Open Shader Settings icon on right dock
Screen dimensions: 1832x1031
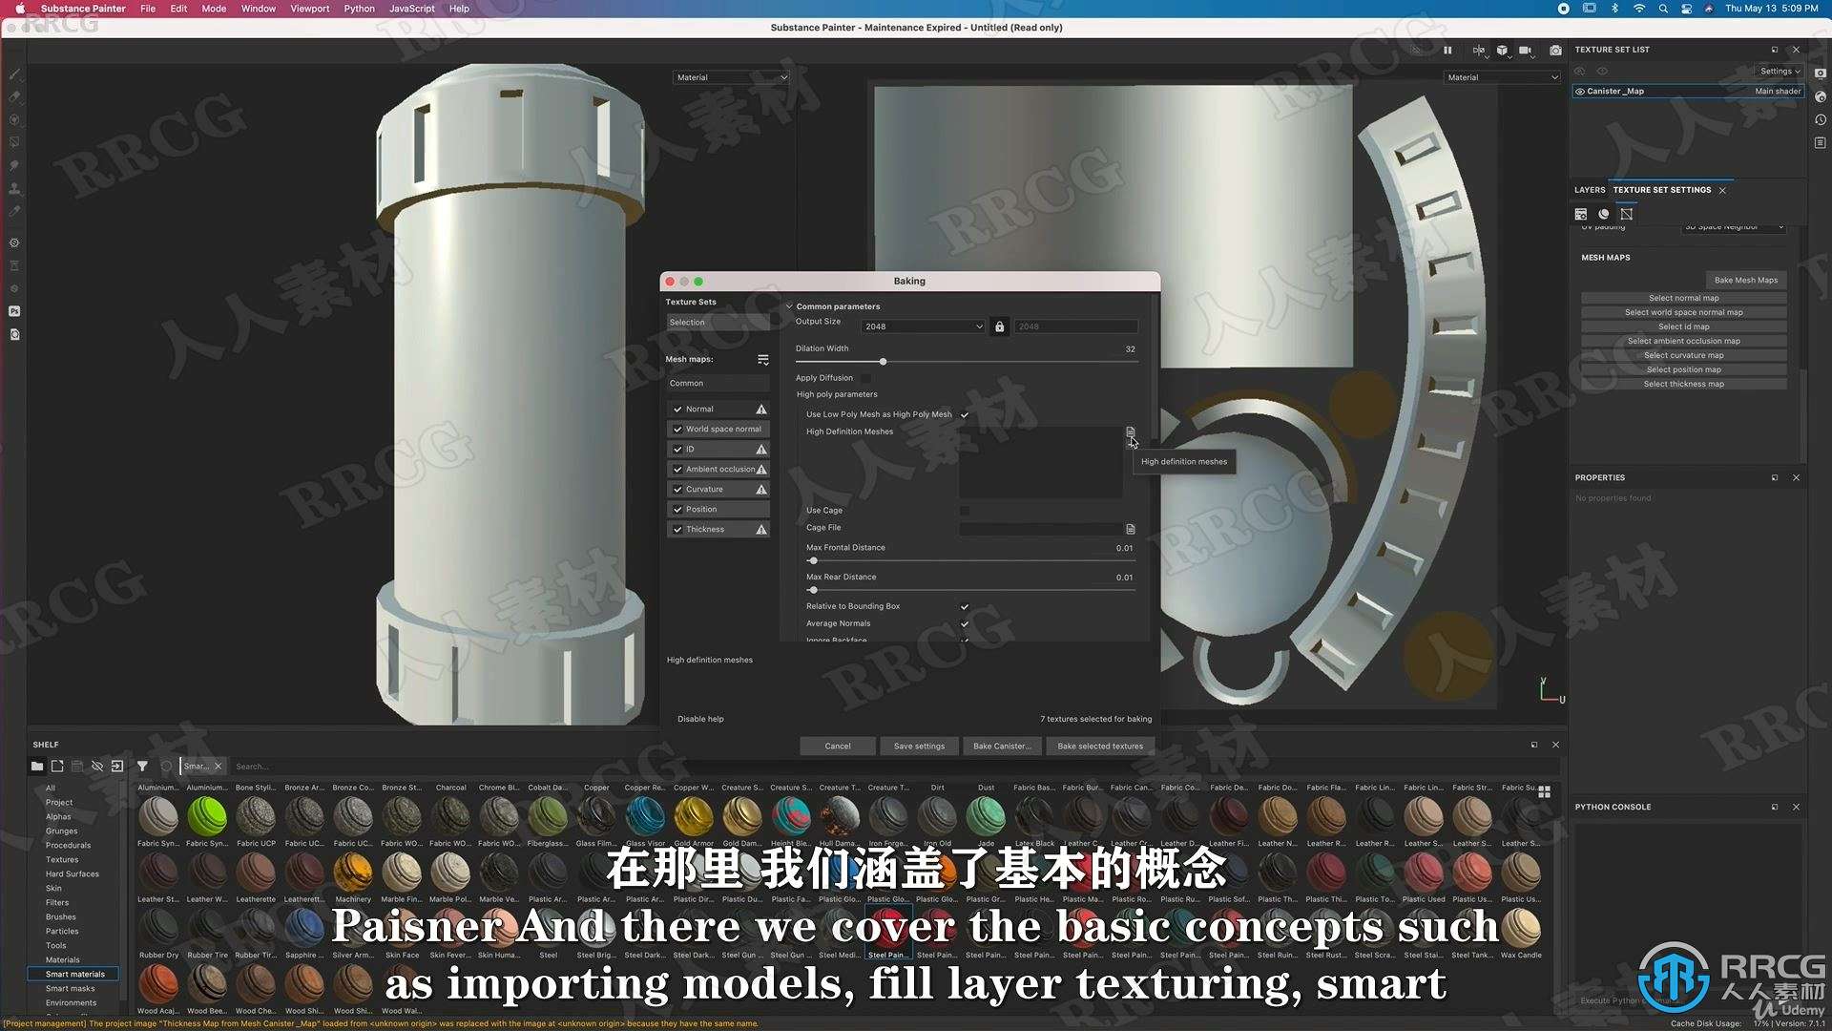[1821, 96]
